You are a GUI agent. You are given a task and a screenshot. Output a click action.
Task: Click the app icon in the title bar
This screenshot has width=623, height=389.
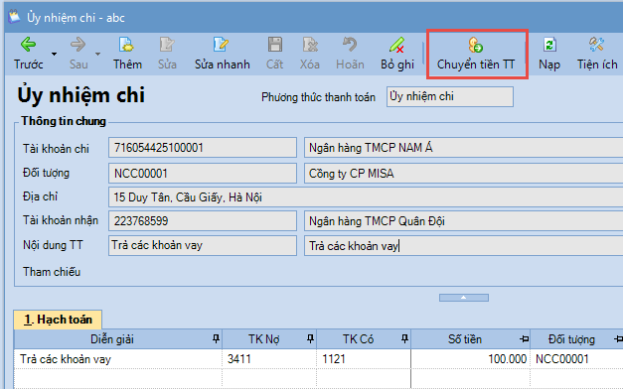coord(14,17)
